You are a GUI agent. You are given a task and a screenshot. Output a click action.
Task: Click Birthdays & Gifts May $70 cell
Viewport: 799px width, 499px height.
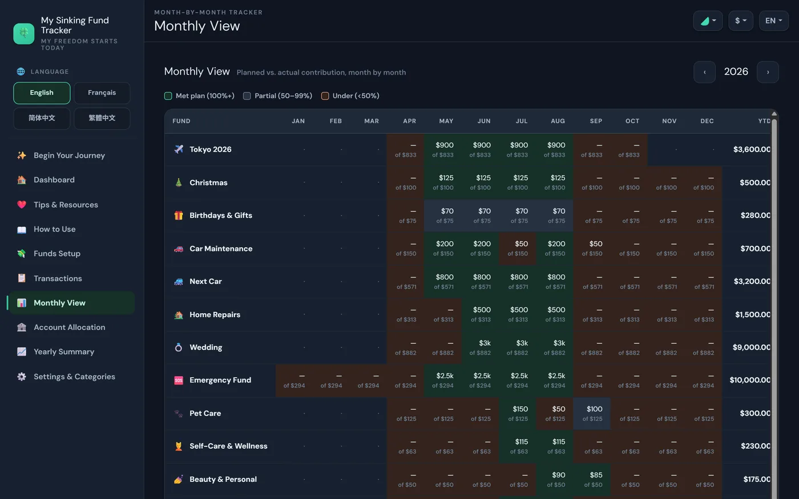tap(443, 216)
